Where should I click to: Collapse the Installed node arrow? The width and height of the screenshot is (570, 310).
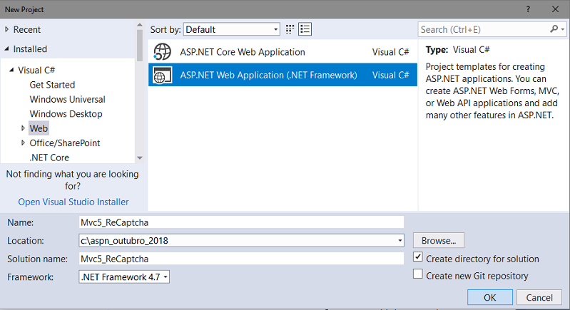pos(6,48)
